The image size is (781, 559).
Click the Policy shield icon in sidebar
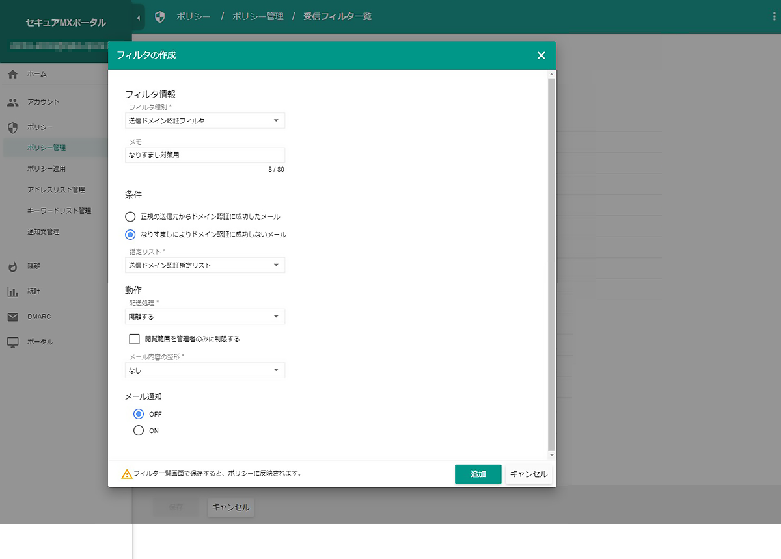pos(12,127)
